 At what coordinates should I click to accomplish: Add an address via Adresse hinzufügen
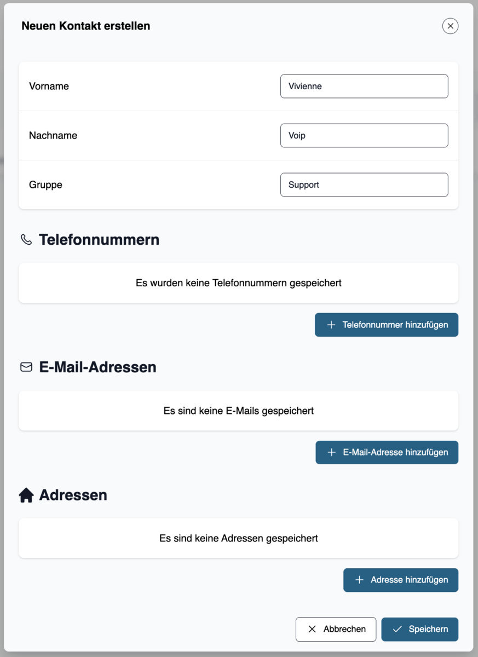coord(401,580)
